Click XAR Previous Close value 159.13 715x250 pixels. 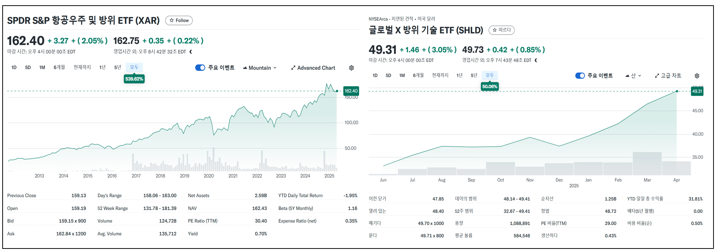tap(79, 196)
